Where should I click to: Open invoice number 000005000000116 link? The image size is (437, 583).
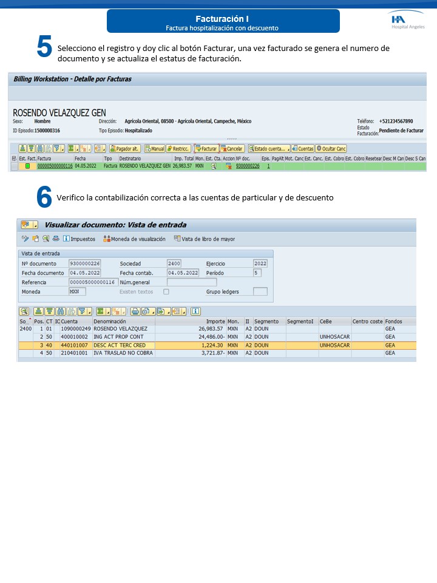(55, 166)
